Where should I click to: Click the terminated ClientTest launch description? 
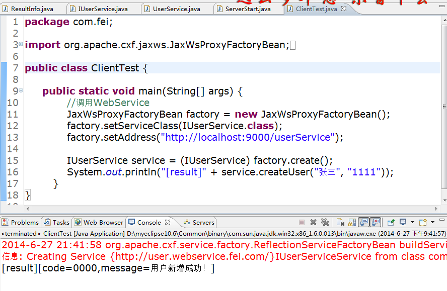point(223,234)
